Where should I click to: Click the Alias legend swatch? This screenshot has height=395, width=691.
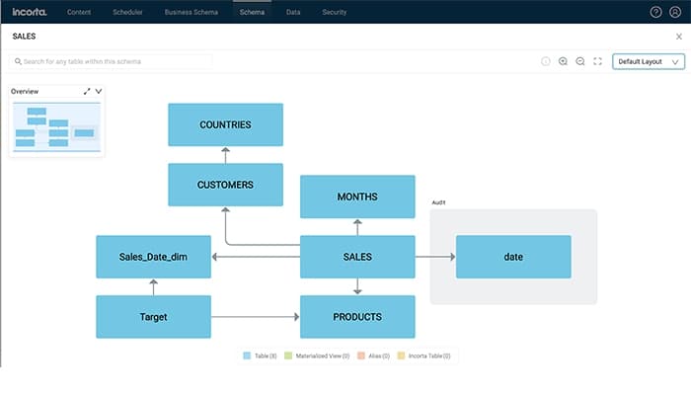(361, 355)
